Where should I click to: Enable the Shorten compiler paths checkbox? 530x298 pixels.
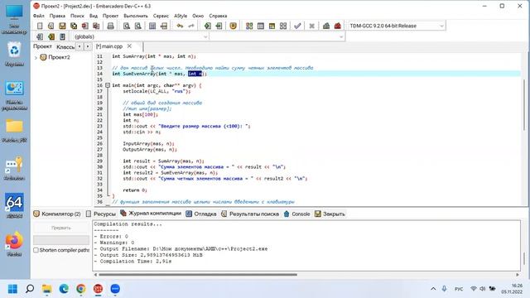[36, 250]
